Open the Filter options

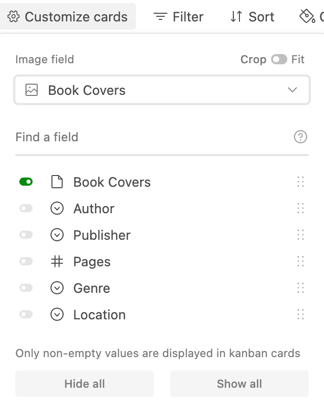[179, 17]
